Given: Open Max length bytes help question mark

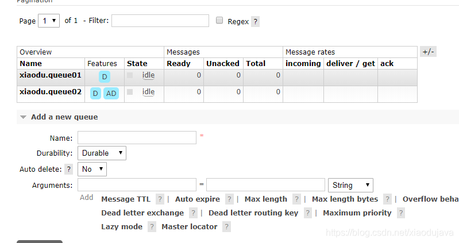Looking at the screenshot, I should click(387, 199).
